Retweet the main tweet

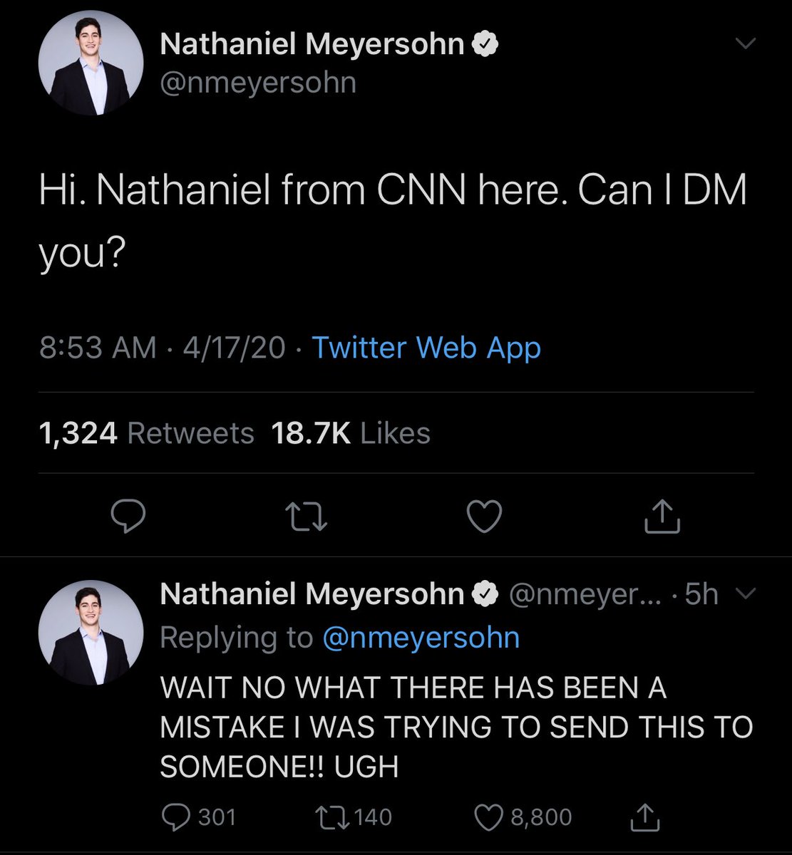tap(307, 517)
